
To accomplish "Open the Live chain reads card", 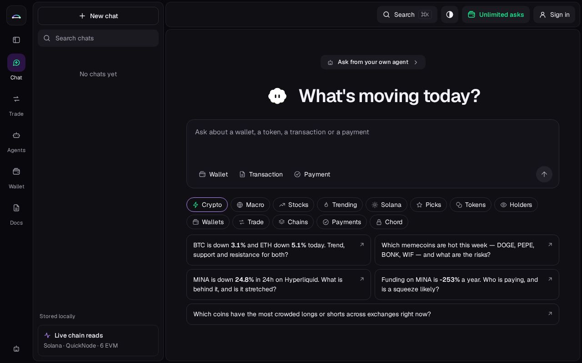I will tap(98, 340).
